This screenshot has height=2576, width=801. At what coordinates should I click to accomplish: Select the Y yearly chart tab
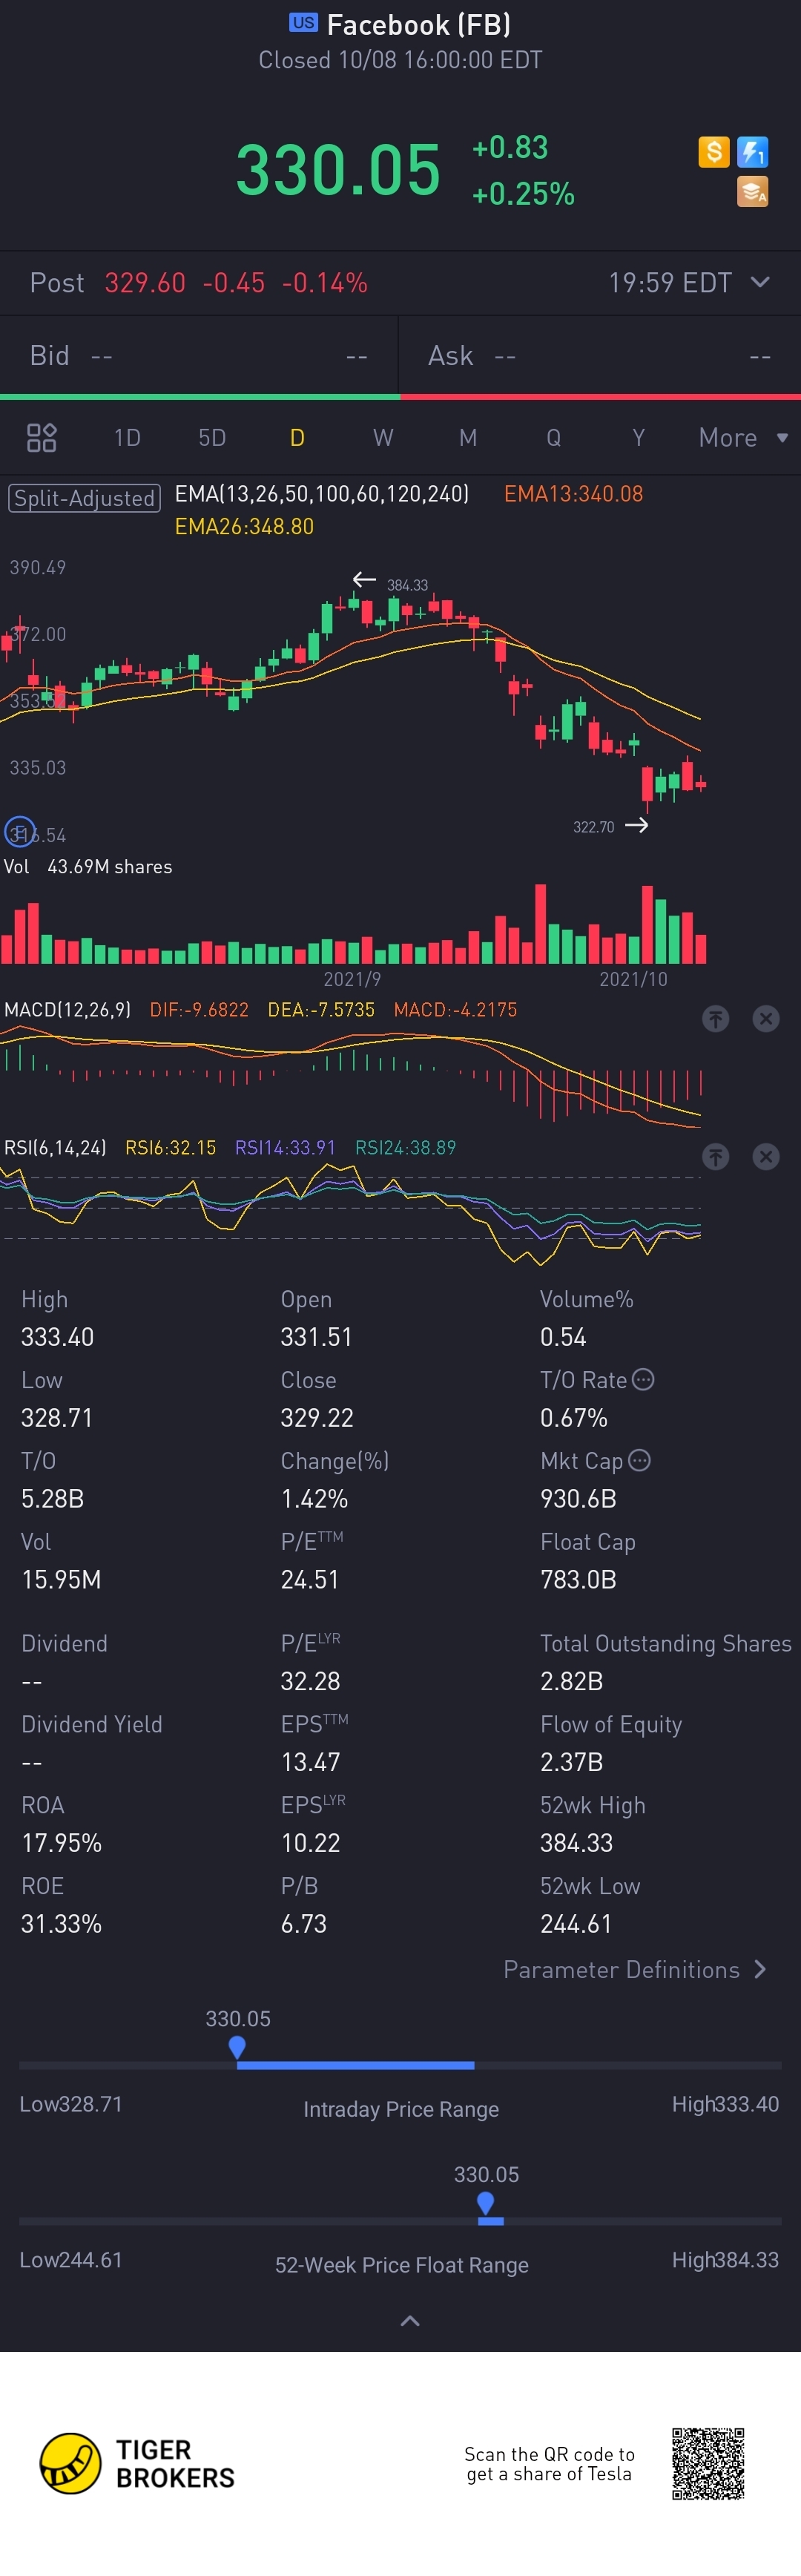tap(638, 437)
